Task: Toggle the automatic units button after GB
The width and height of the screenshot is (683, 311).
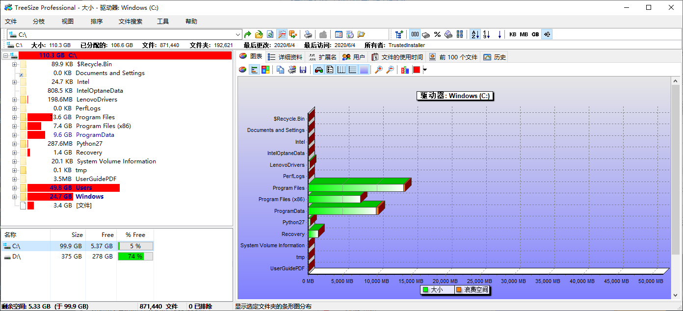Action: [547, 34]
